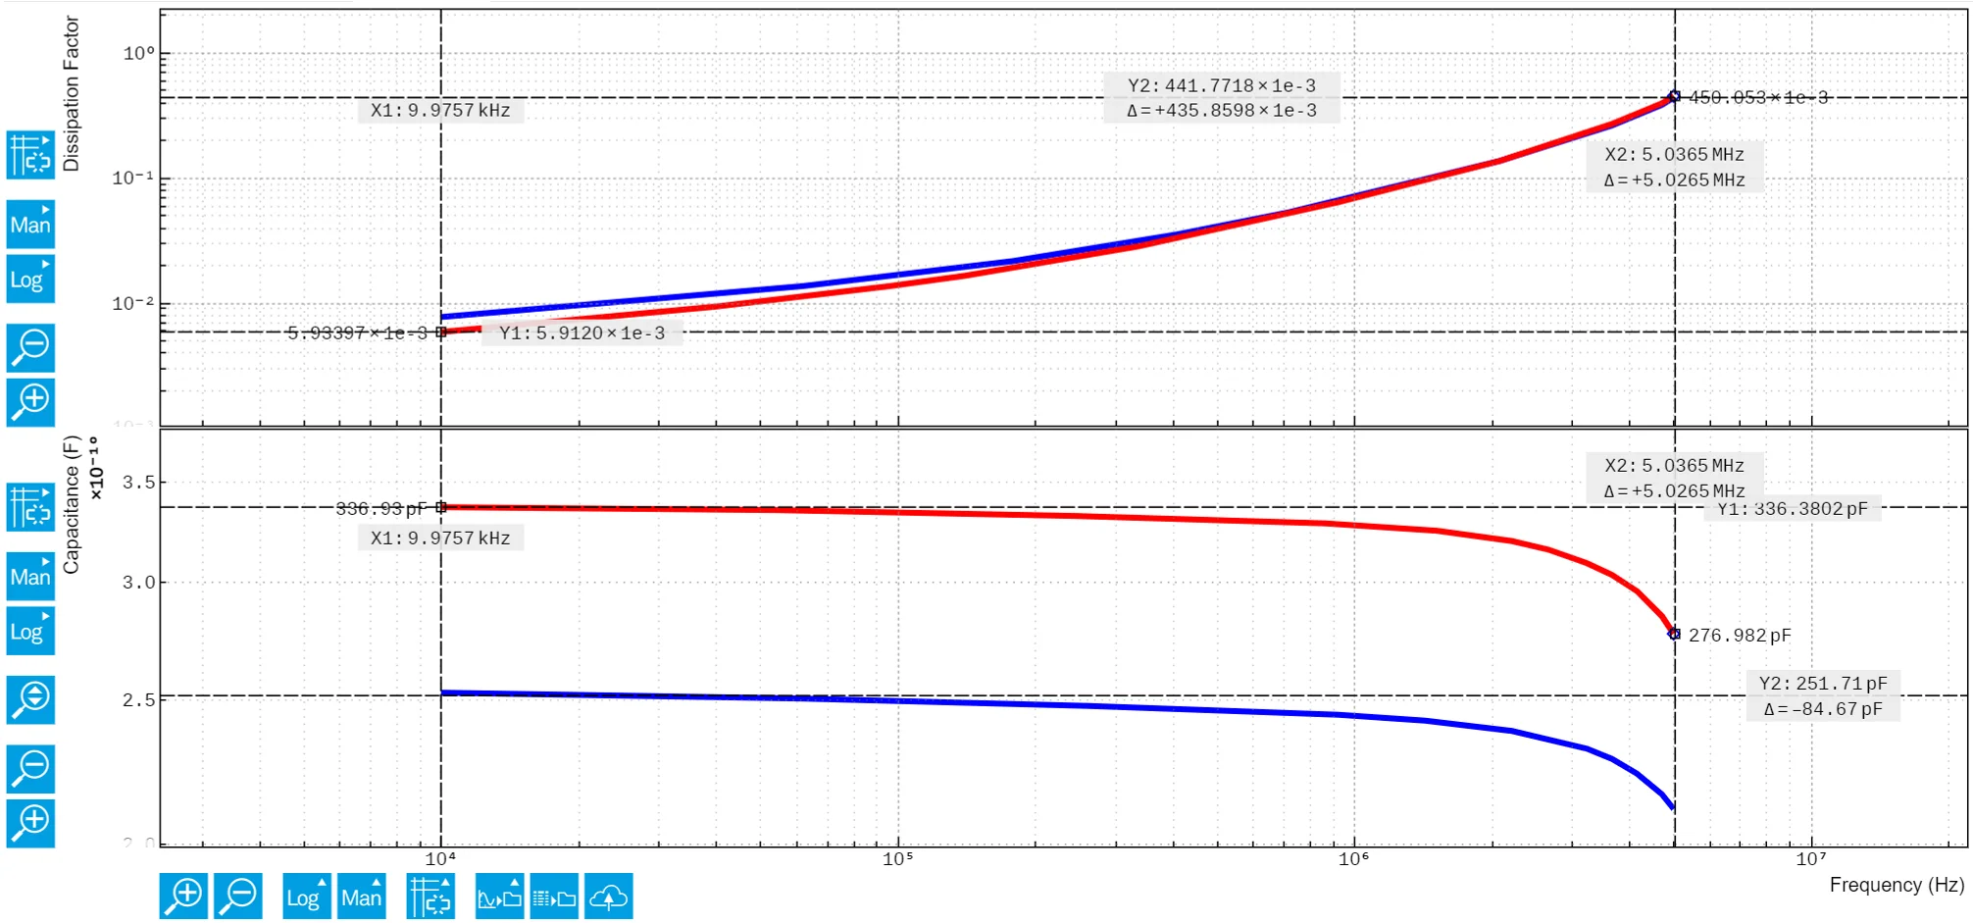Click Δ=+5.0265 MHz label in upper plot
Image resolution: width=1973 pixels, height=923 pixels.
(x=1675, y=179)
